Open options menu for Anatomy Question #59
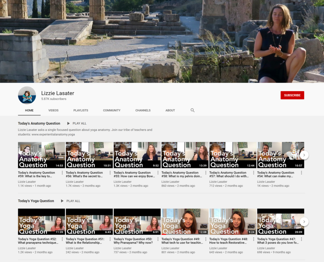Image resolution: width=324 pixels, height=262 pixels. pos(62,173)
